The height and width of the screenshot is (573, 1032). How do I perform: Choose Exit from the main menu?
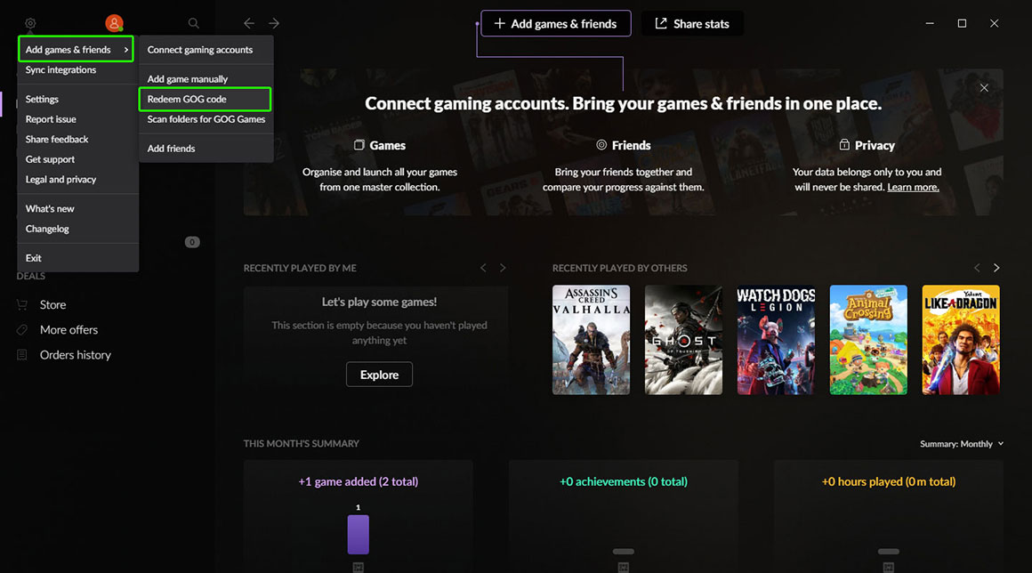tap(33, 257)
